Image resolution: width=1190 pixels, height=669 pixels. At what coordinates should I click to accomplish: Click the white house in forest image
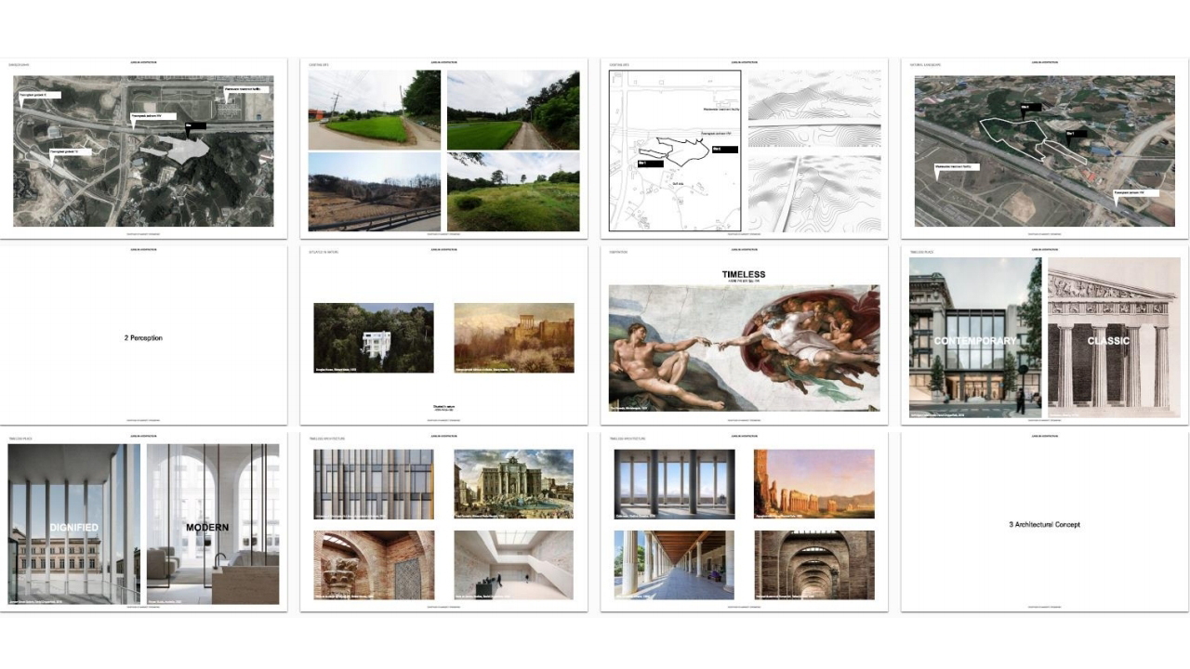tap(374, 338)
